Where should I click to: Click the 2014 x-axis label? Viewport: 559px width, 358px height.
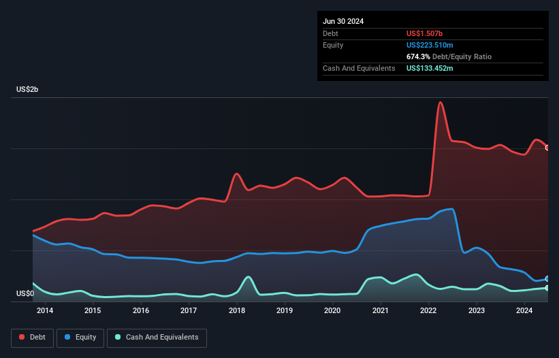[45, 310]
